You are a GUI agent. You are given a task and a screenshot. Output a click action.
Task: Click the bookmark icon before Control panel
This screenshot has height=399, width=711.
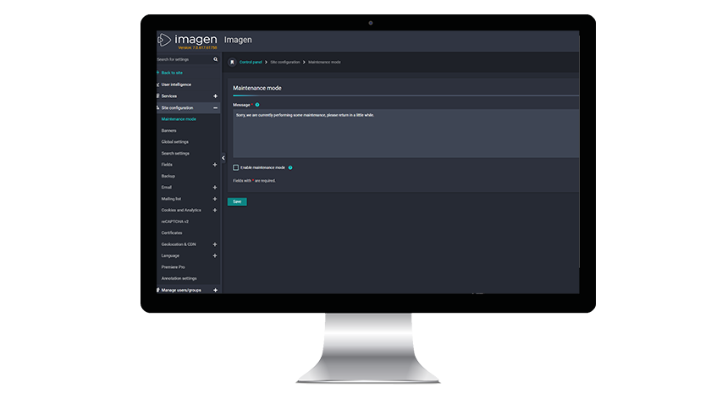tap(232, 62)
